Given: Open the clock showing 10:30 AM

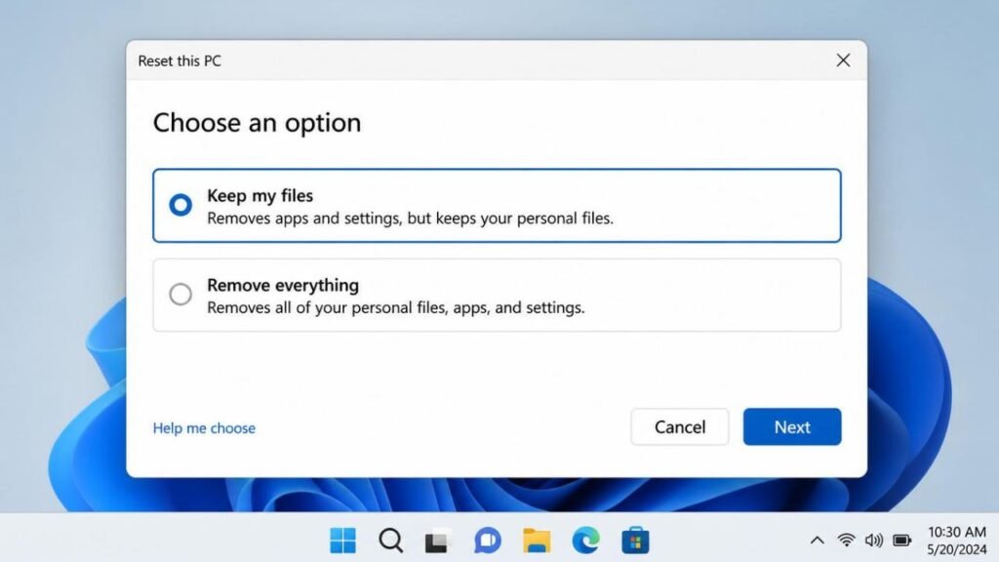Looking at the screenshot, I should point(957,532).
